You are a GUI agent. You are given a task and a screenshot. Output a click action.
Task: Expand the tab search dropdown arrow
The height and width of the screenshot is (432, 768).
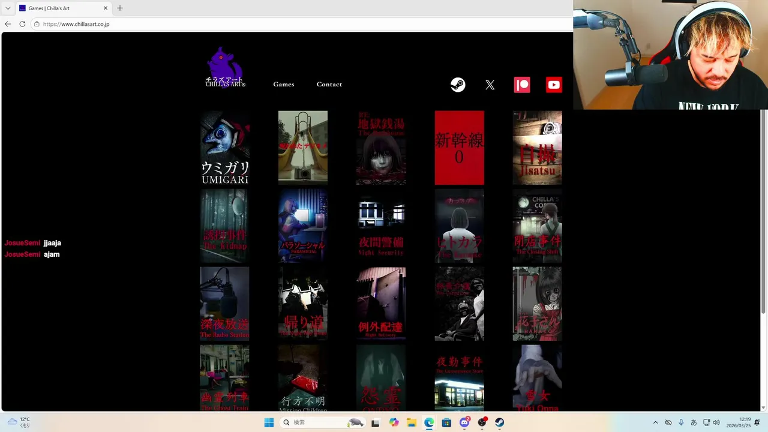8,8
